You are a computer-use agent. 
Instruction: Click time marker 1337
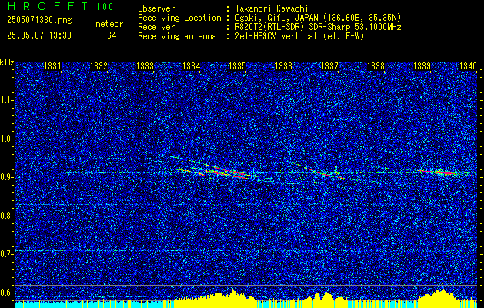329,65
